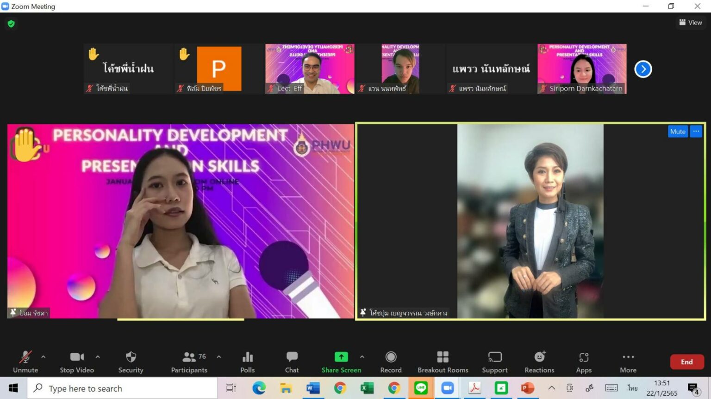
Task: Click the green Share Screen button
Action: click(341, 362)
